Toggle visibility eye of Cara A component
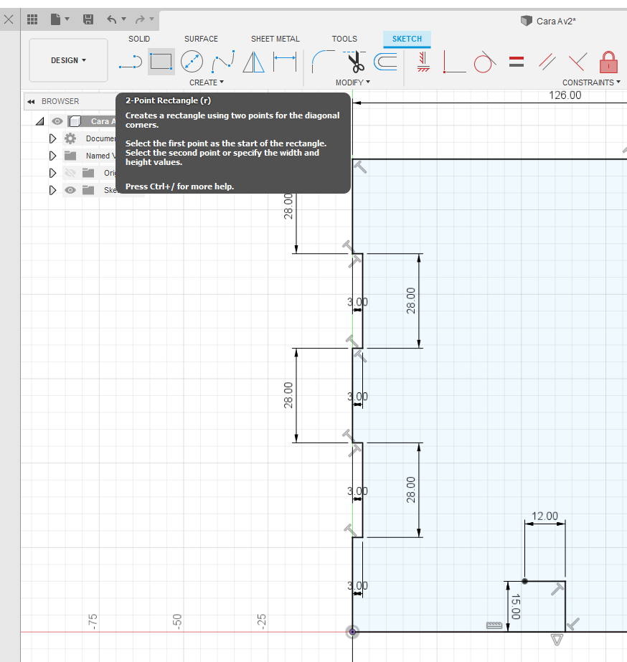 point(57,122)
